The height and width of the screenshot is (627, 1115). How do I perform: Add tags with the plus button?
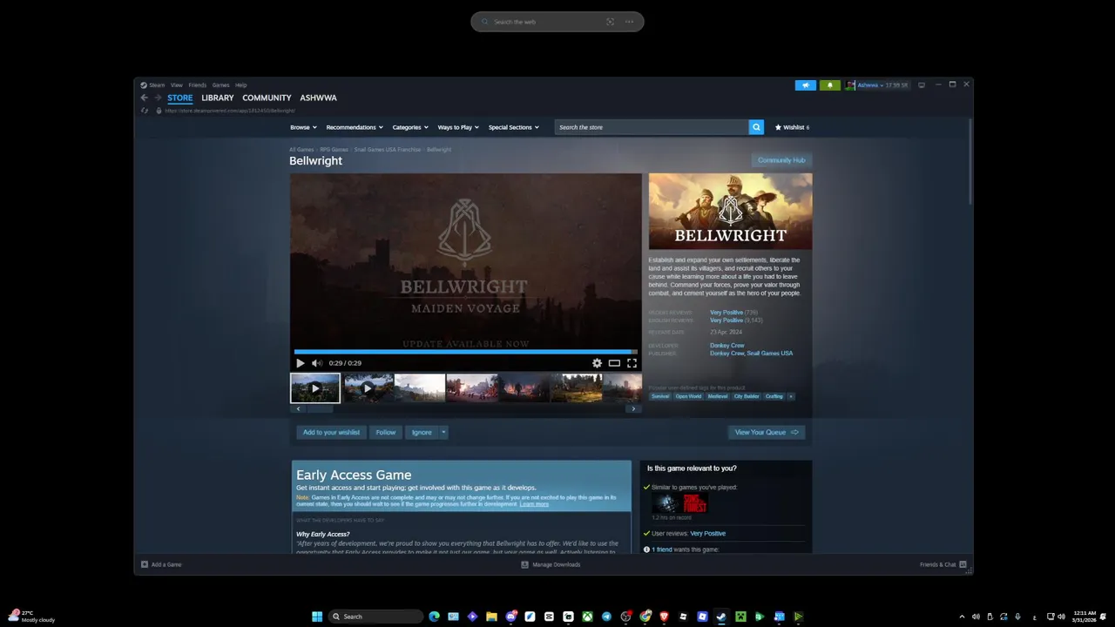(x=791, y=396)
